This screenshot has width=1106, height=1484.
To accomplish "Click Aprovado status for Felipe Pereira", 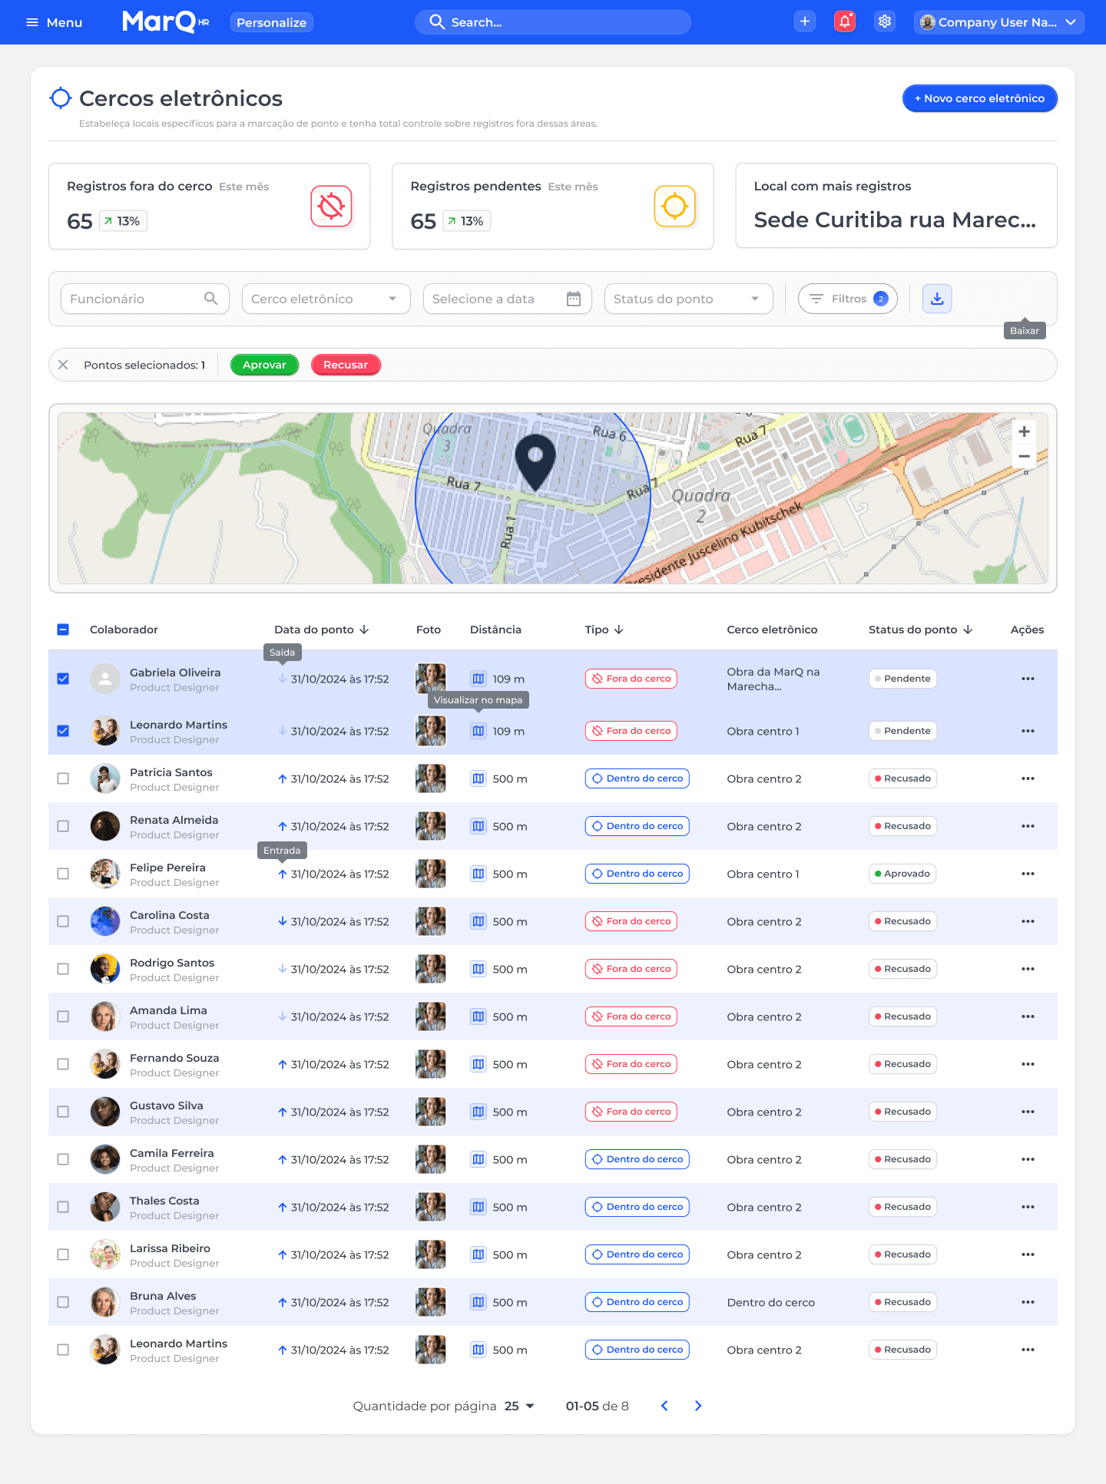I will [902, 874].
